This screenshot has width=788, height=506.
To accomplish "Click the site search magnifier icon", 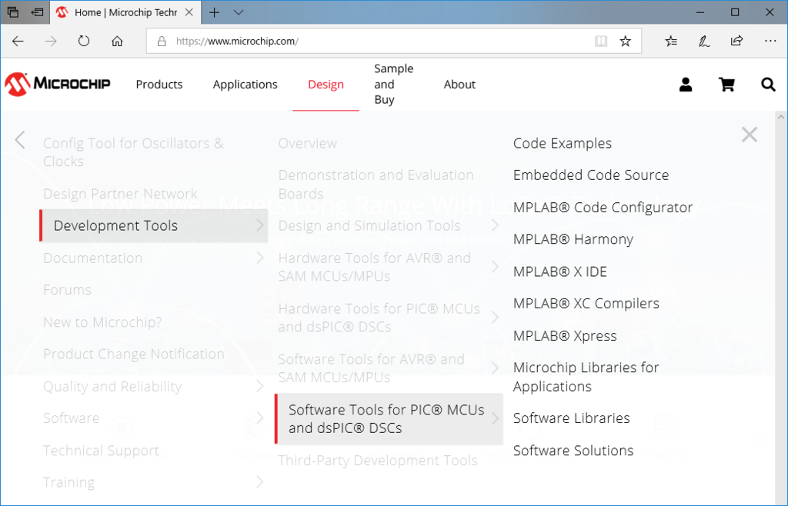I will click(x=768, y=85).
